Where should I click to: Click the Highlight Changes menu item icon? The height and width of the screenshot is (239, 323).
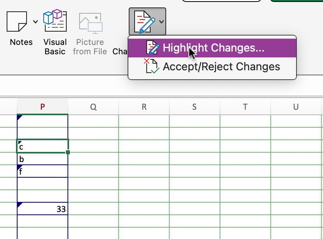(153, 48)
